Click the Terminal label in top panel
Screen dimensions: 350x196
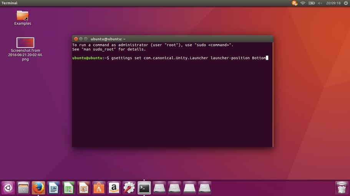coord(9,3)
